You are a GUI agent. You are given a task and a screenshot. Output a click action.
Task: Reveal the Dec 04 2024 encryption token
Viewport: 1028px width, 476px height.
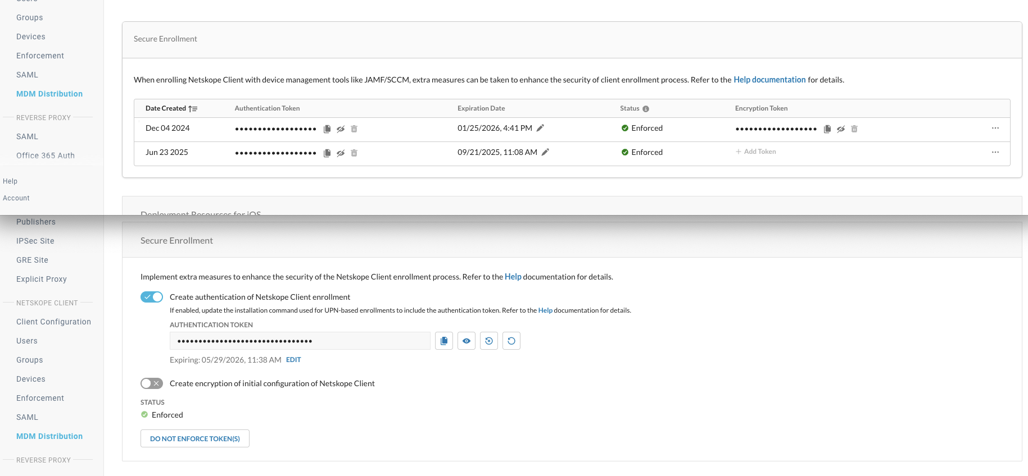[x=841, y=129]
